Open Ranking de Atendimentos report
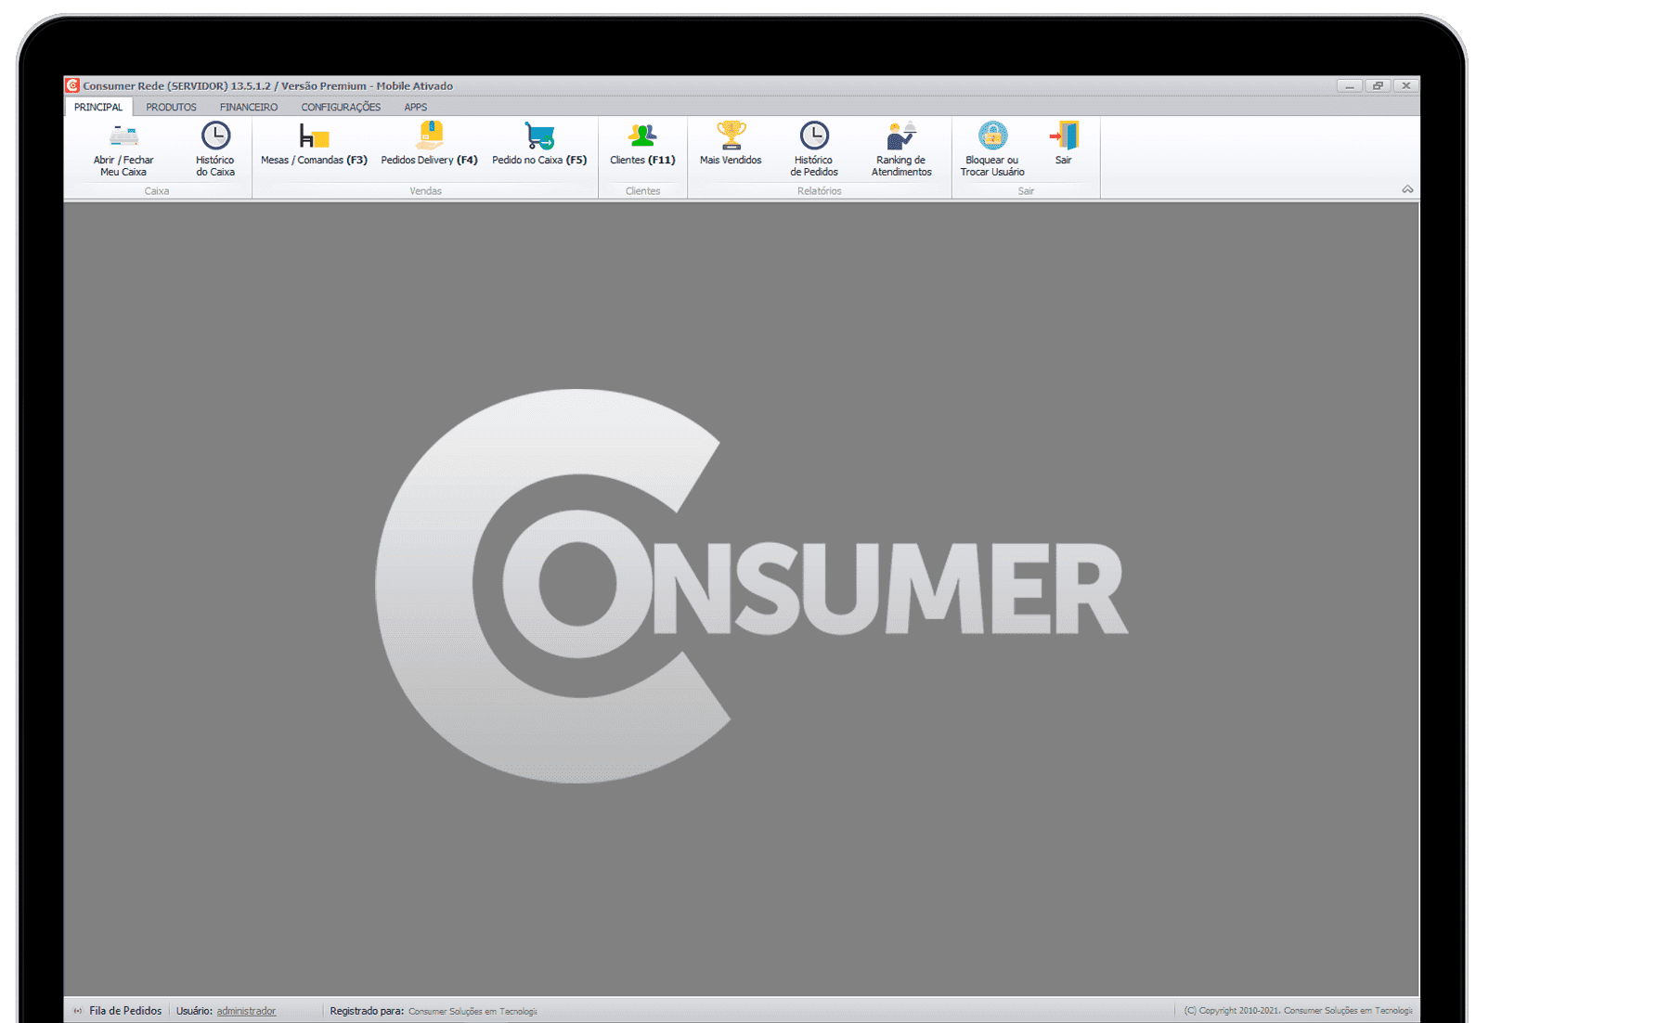The height and width of the screenshot is (1023, 1670). [901, 149]
